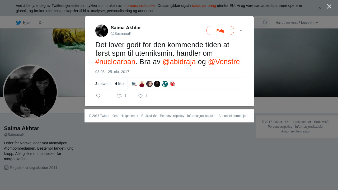The image size is (338, 190).
Task: Click the search magnifier icon
Action: coord(265,22)
